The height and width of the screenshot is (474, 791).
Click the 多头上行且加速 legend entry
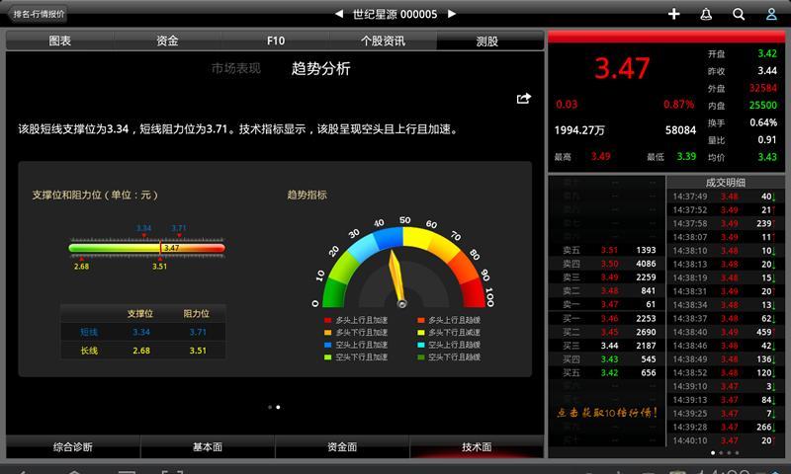click(x=356, y=320)
